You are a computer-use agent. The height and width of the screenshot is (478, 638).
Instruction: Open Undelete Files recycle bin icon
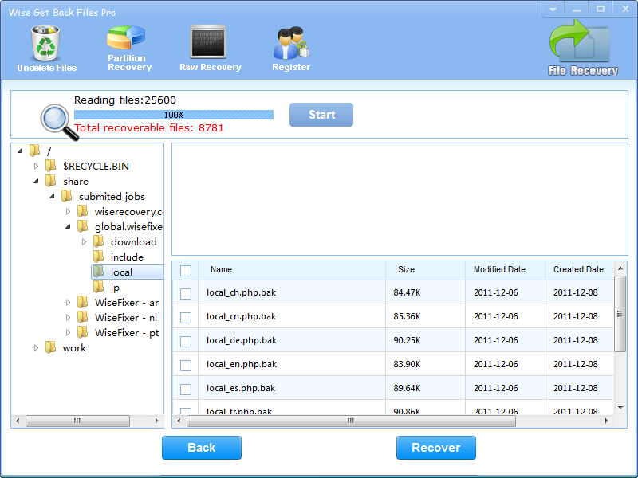(x=45, y=43)
